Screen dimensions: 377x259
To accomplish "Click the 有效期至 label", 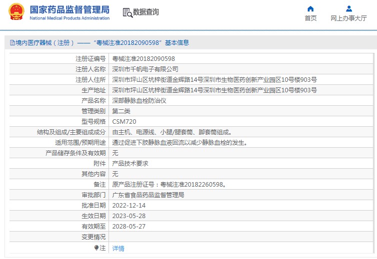I will pyautogui.click(x=94, y=227).
